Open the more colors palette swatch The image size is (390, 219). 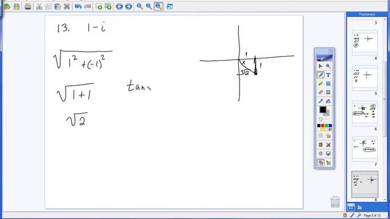[x=330, y=130]
